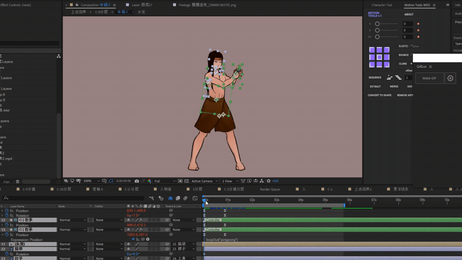Click the center anchor point square
Viewport: 462px width, 260px height.
point(379,57)
